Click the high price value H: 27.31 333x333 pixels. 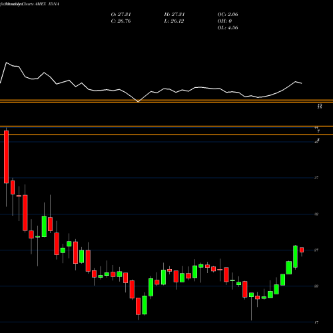pyautogui.click(x=174, y=15)
